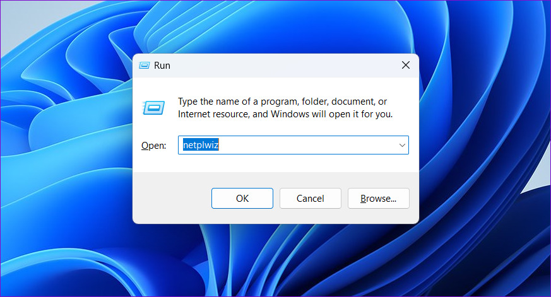
Task: Click gray footer area left of OK button
Action: tap(170, 198)
